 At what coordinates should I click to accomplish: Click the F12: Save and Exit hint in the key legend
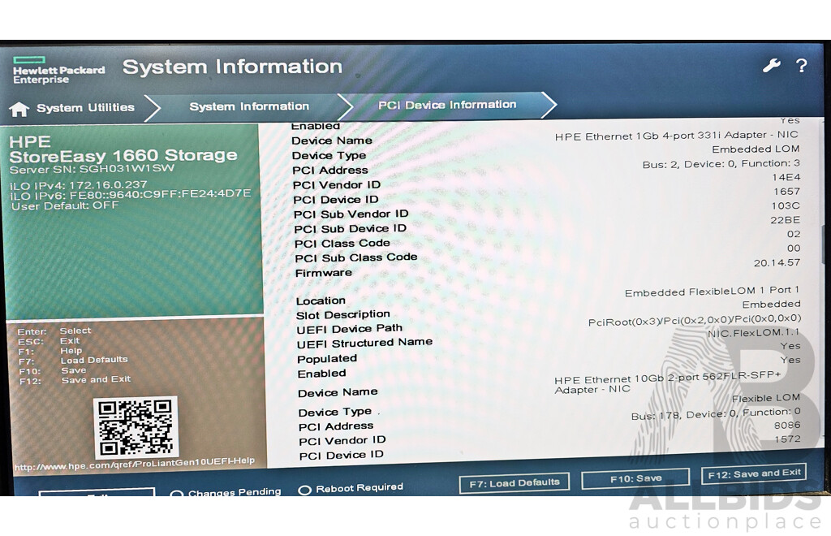(75, 380)
